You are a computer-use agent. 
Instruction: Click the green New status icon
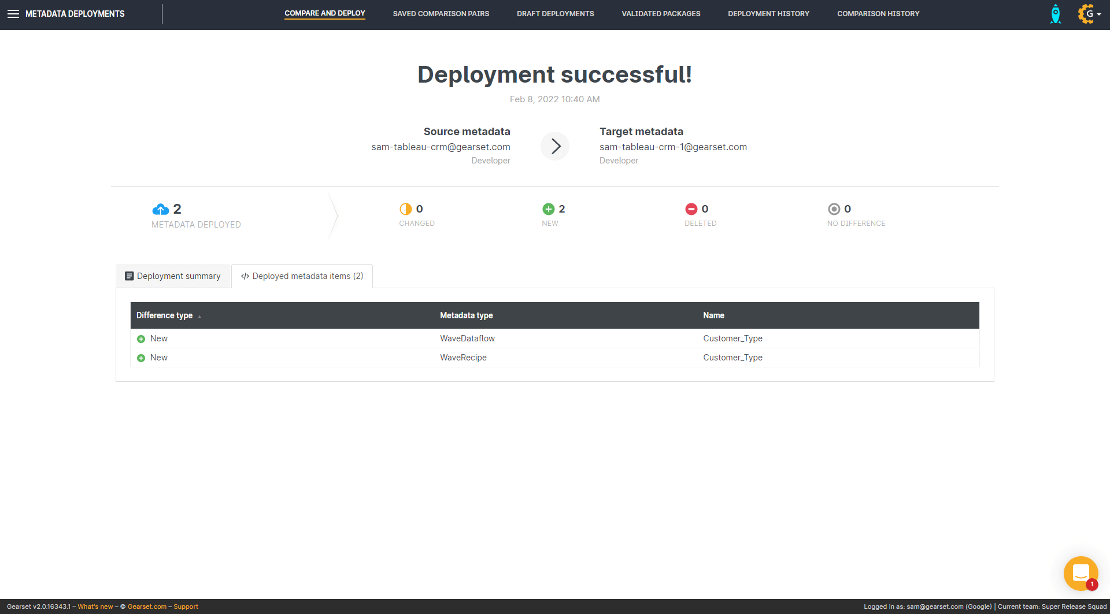[x=548, y=209]
